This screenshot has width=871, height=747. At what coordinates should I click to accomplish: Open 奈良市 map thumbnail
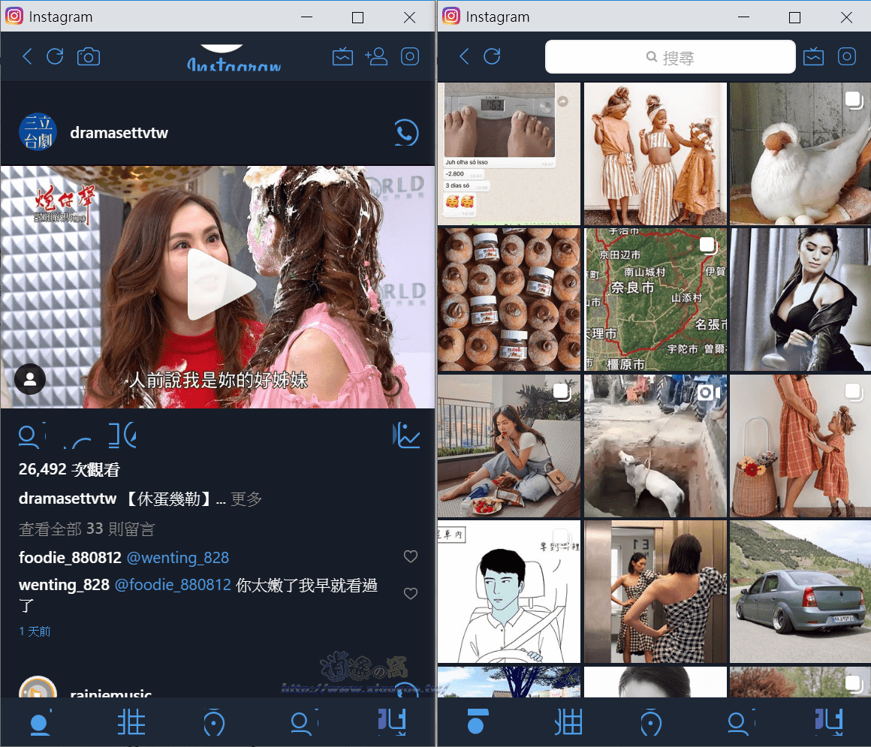coord(656,300)
